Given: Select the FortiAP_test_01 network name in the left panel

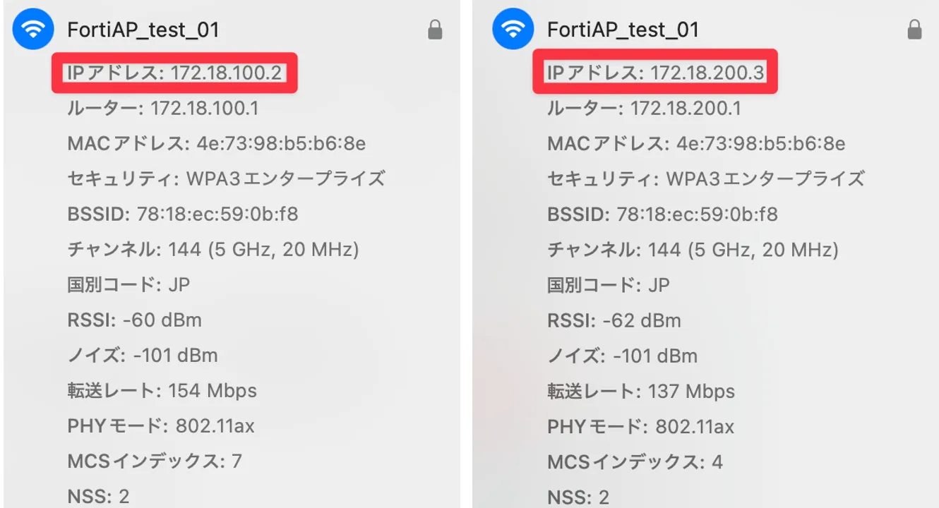Looking at the screenshot, I should click(143, 30).
